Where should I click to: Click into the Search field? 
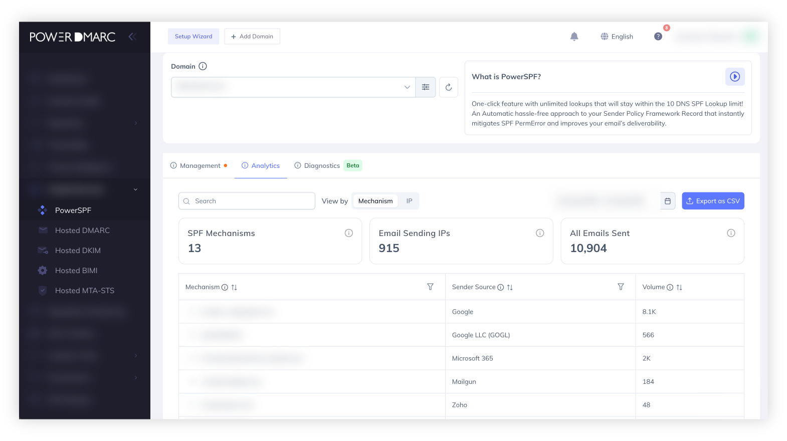point(247,201)
